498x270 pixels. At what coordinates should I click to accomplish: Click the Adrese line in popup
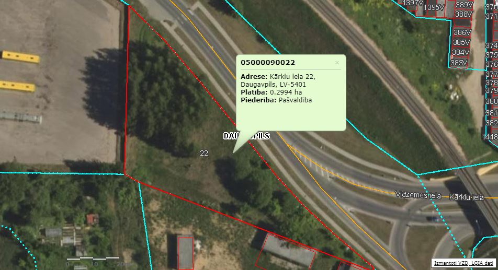(278, 80)
